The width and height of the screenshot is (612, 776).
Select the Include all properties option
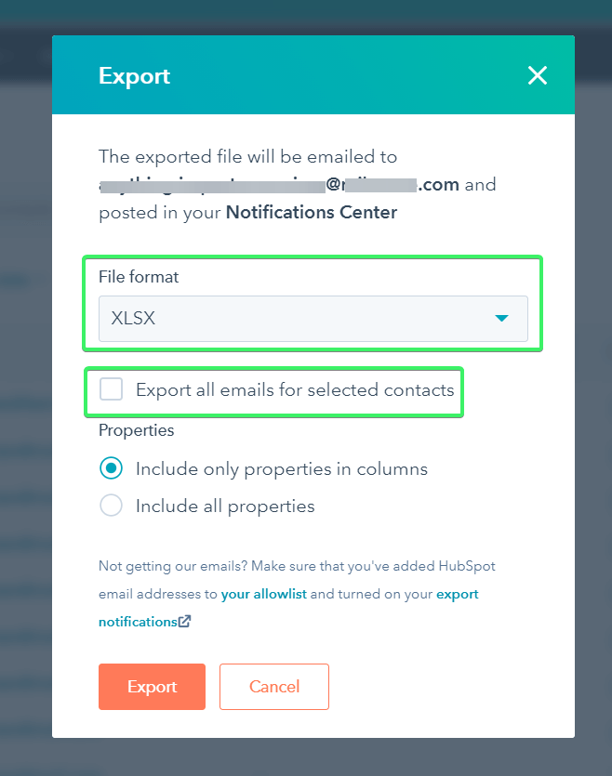pos(111,506)
